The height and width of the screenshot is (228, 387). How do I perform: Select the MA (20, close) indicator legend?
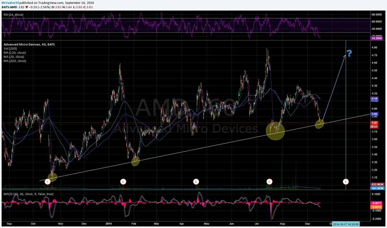pos(14,57)
